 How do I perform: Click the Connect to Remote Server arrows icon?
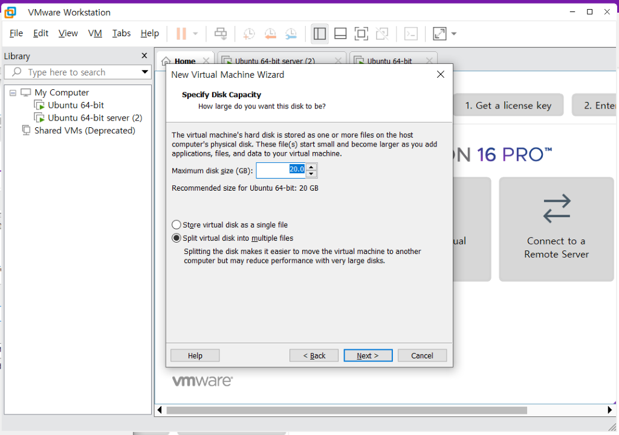pyautogui.click(x=557, y=208)
